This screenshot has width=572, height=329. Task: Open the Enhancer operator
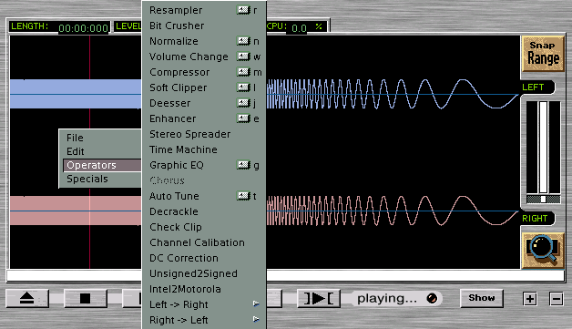(204, 118)
